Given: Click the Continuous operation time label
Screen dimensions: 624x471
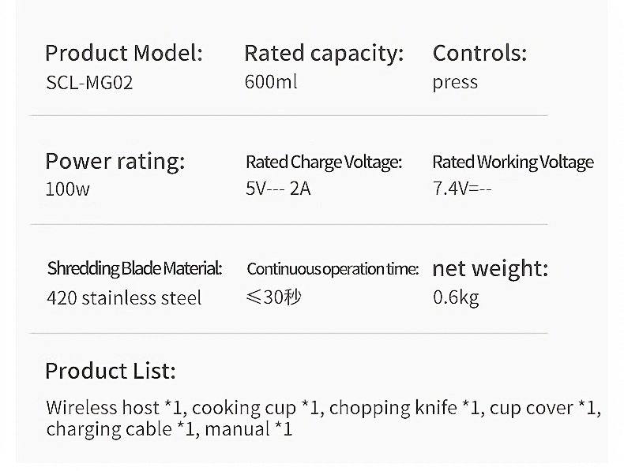Looking at the screenshot, I should (x=333, y=270).
